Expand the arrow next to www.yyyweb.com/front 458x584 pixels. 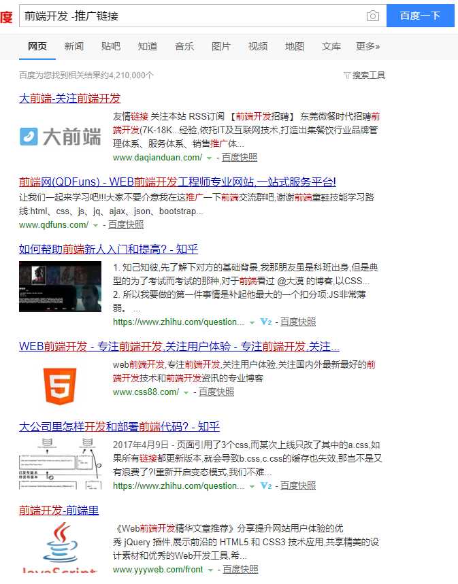coord(210,570)
